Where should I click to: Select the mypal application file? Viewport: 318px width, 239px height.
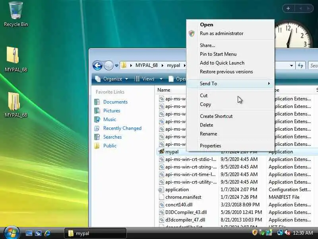click(172, 152)
